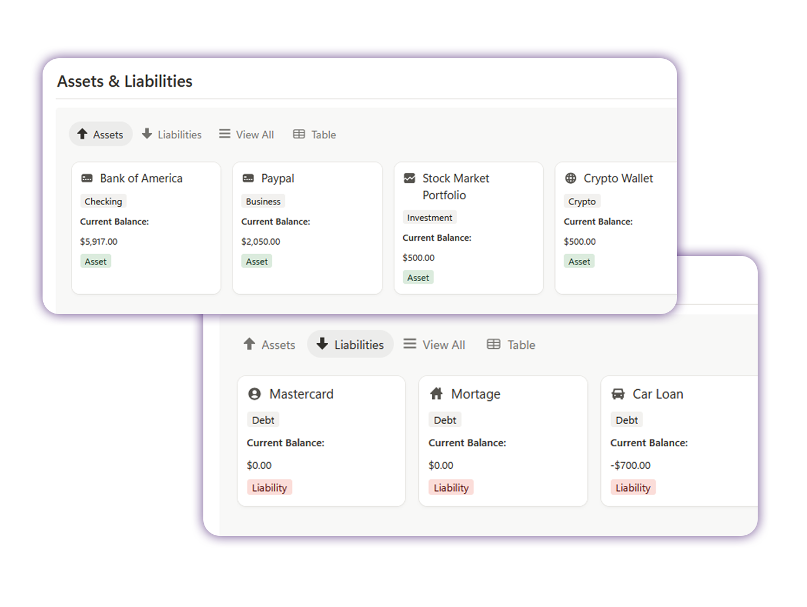Click the card icon next to Paypal
The height and width of the screenshot is (607, 807).
coord(248,179)
